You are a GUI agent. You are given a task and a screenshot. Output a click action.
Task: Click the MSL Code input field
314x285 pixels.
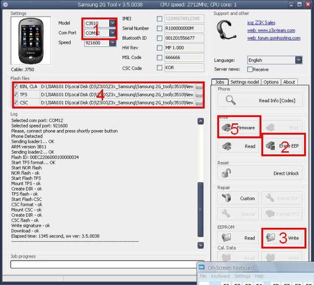pyautogui.click(x=184, y=58)
